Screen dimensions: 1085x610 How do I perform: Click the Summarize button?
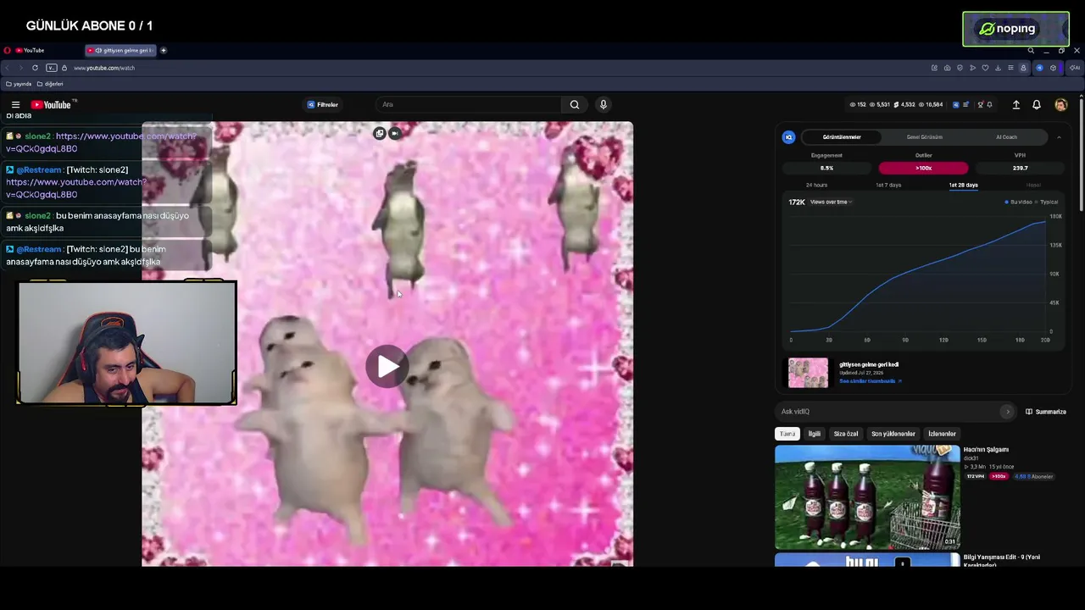coord(1046,412)
